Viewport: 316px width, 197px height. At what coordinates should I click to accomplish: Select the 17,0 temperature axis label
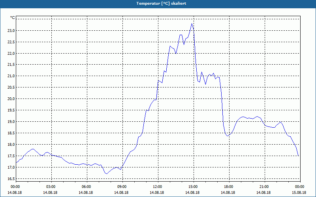click(x=11, y=167)
